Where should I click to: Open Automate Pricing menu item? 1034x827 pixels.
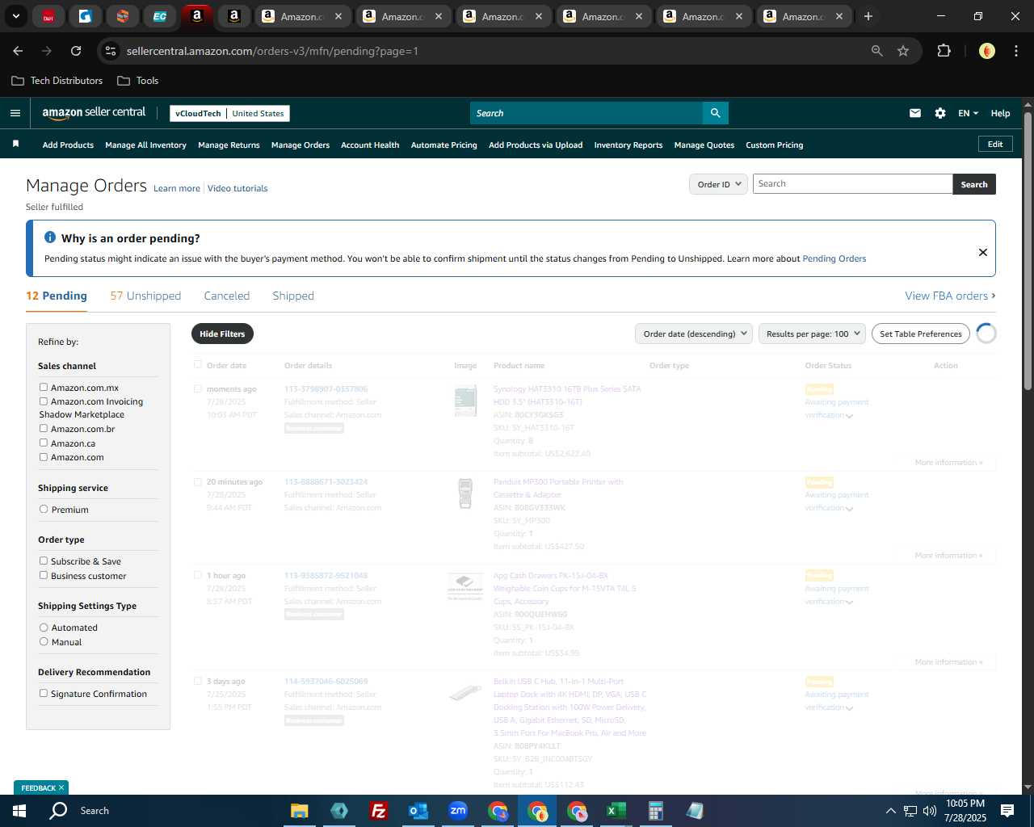pyautogui.click(x=444, y=145)
